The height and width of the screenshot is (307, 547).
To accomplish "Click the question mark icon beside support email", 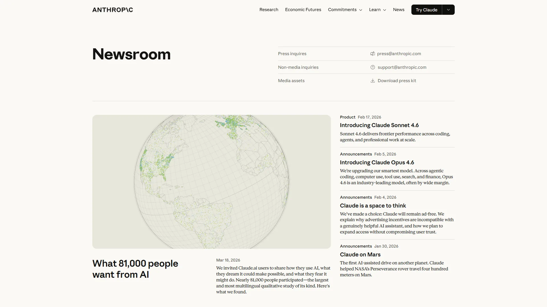I will point(373,67).
